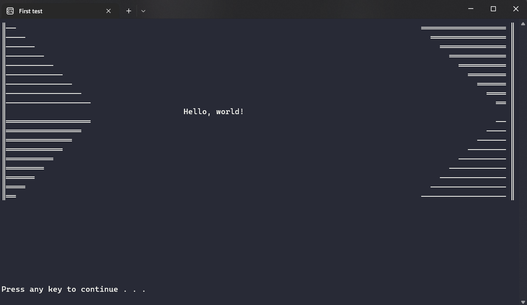Screen dimensions: 527x305
Task: Expand the new tab profile dropdown
Action: (x=143, y=11)
